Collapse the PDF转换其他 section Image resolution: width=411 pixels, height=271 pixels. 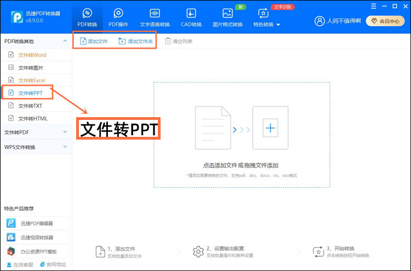(x=65, y=41)
